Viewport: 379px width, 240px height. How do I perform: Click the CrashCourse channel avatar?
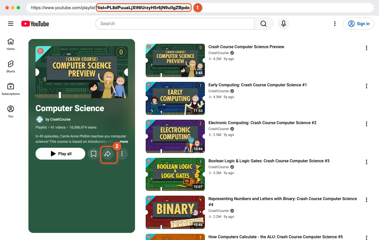(x=39, y=119)
